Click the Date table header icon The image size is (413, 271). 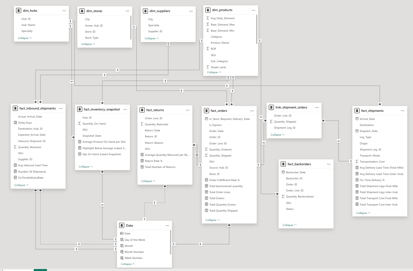click(121, 226)
